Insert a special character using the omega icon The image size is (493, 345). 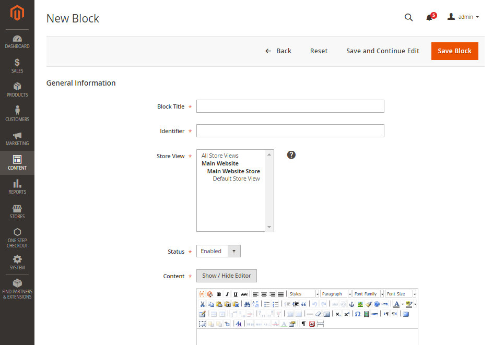[x=357, y=314]
